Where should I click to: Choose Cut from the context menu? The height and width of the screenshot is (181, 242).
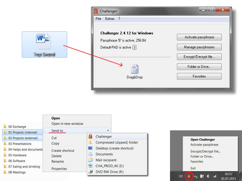pyautogui.click(x=54, y=138)
